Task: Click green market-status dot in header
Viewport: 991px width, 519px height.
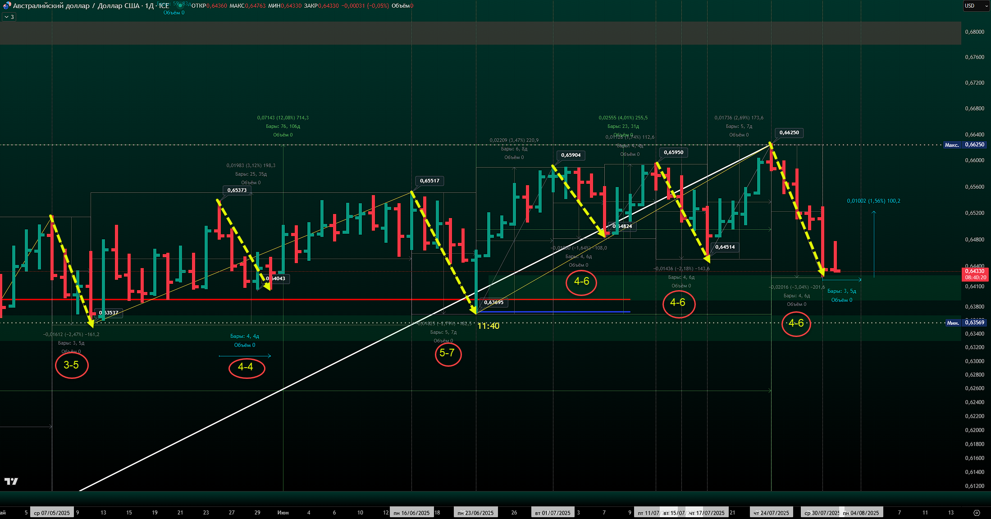Action: [180, 6]
